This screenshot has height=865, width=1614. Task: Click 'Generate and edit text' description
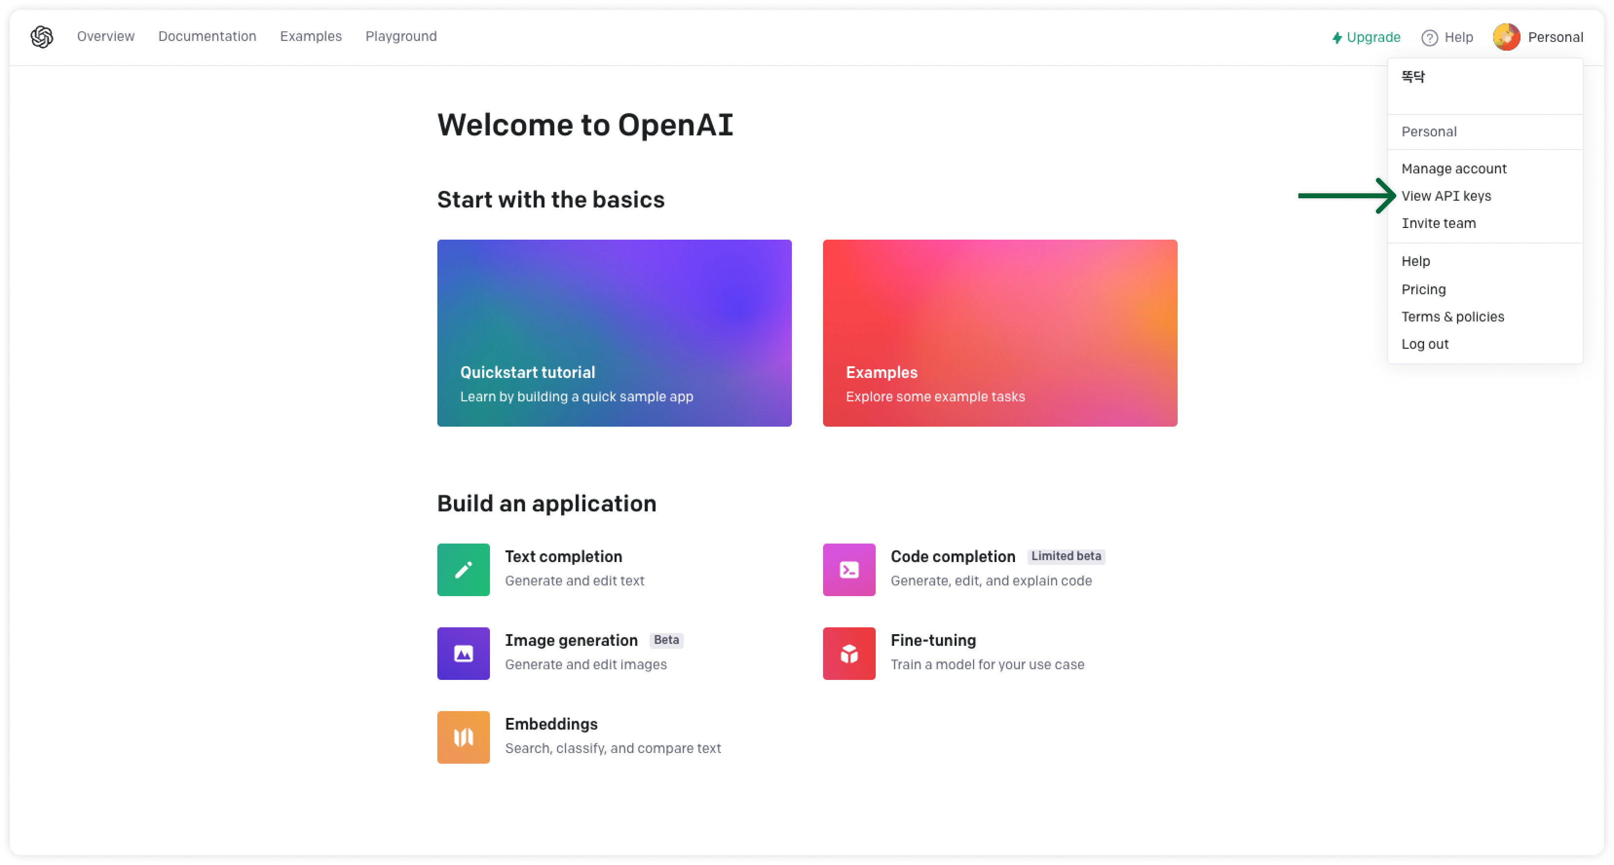(x=575, y=581)
